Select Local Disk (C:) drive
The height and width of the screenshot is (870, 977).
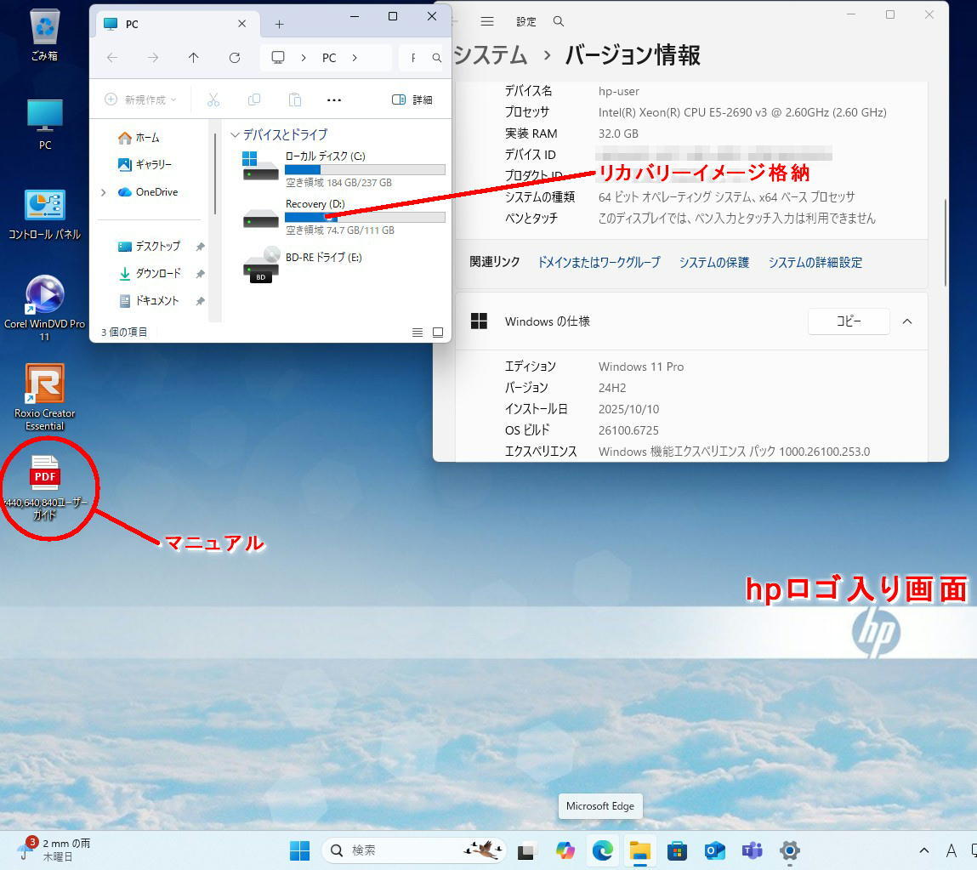pyautogui.click(x=344, y=169)
